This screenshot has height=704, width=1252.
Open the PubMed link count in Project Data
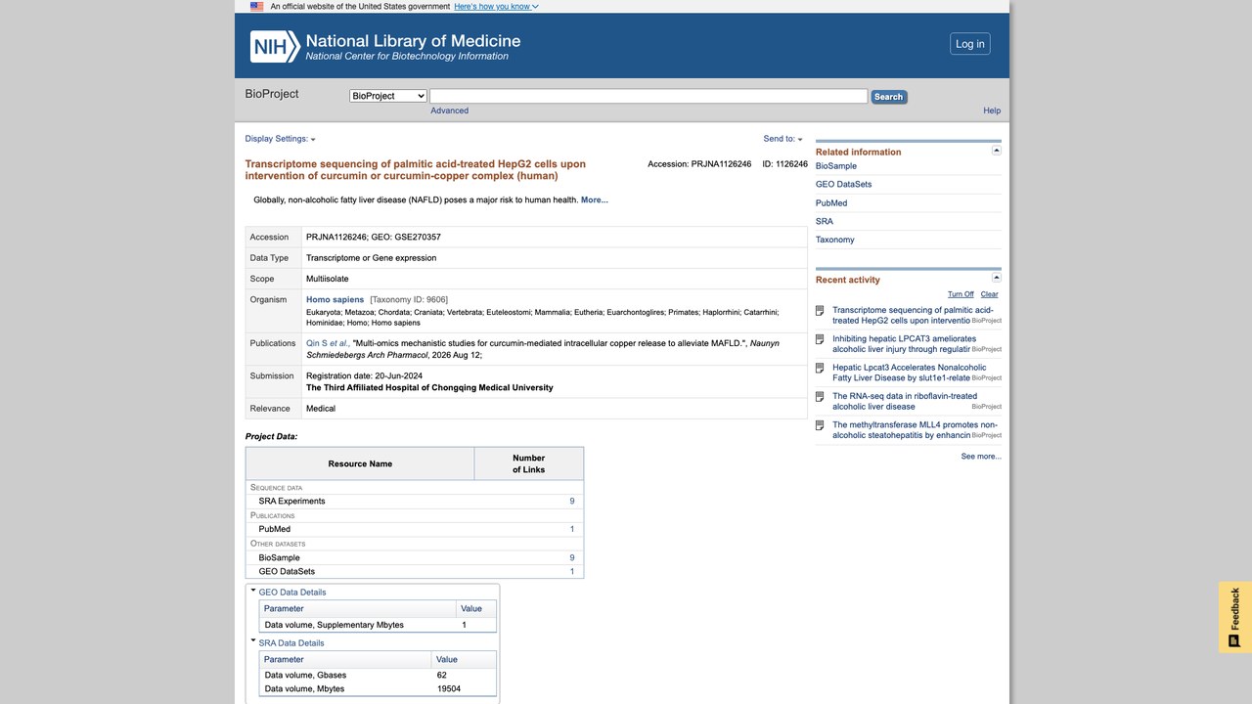point(572,530)
